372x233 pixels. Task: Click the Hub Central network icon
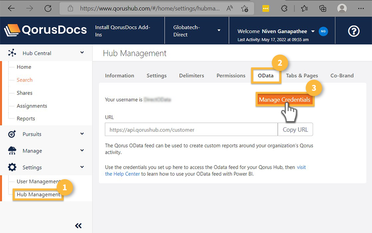[12, 53]
